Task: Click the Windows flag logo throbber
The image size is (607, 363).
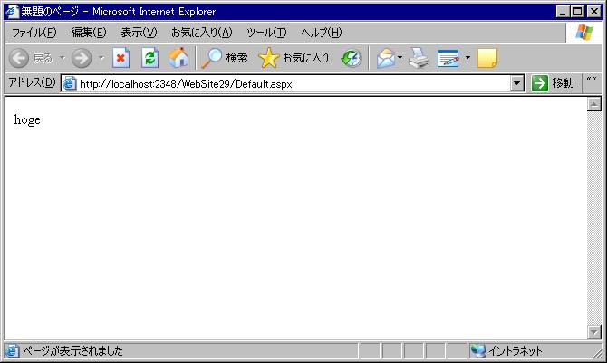Action: coord(583,33)
